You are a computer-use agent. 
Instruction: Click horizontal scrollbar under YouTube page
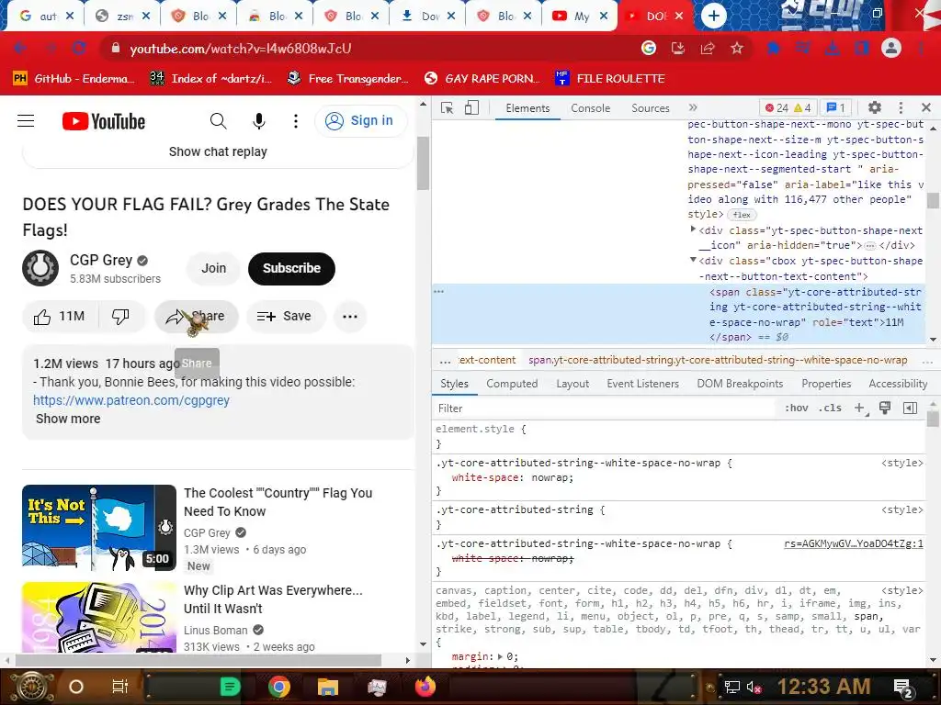[x=198, y=660]
